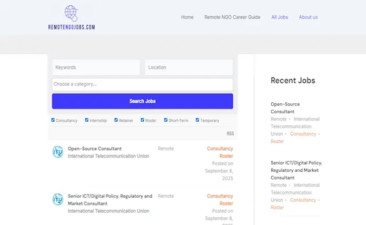Disable the Roster filter checkbox

click(x=142, y=120)
